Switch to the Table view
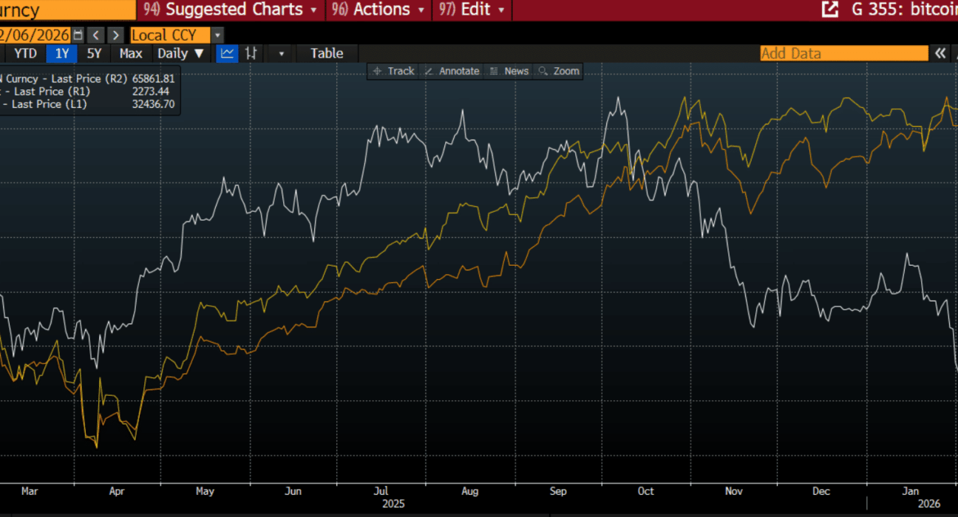Viewport: 958px width, 517px height. 327,53
